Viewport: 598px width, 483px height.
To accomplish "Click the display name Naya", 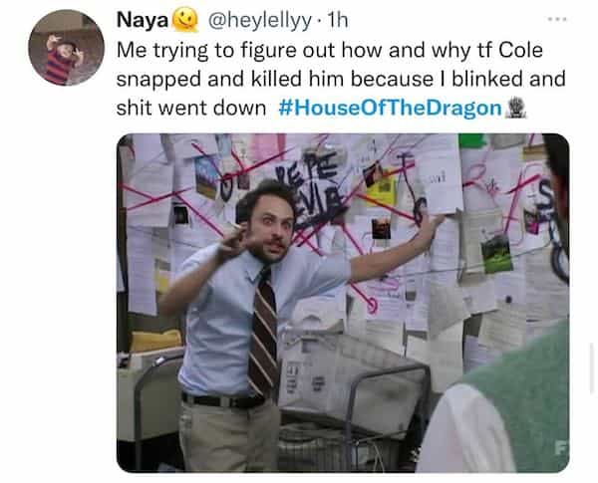I will [143, 20].
